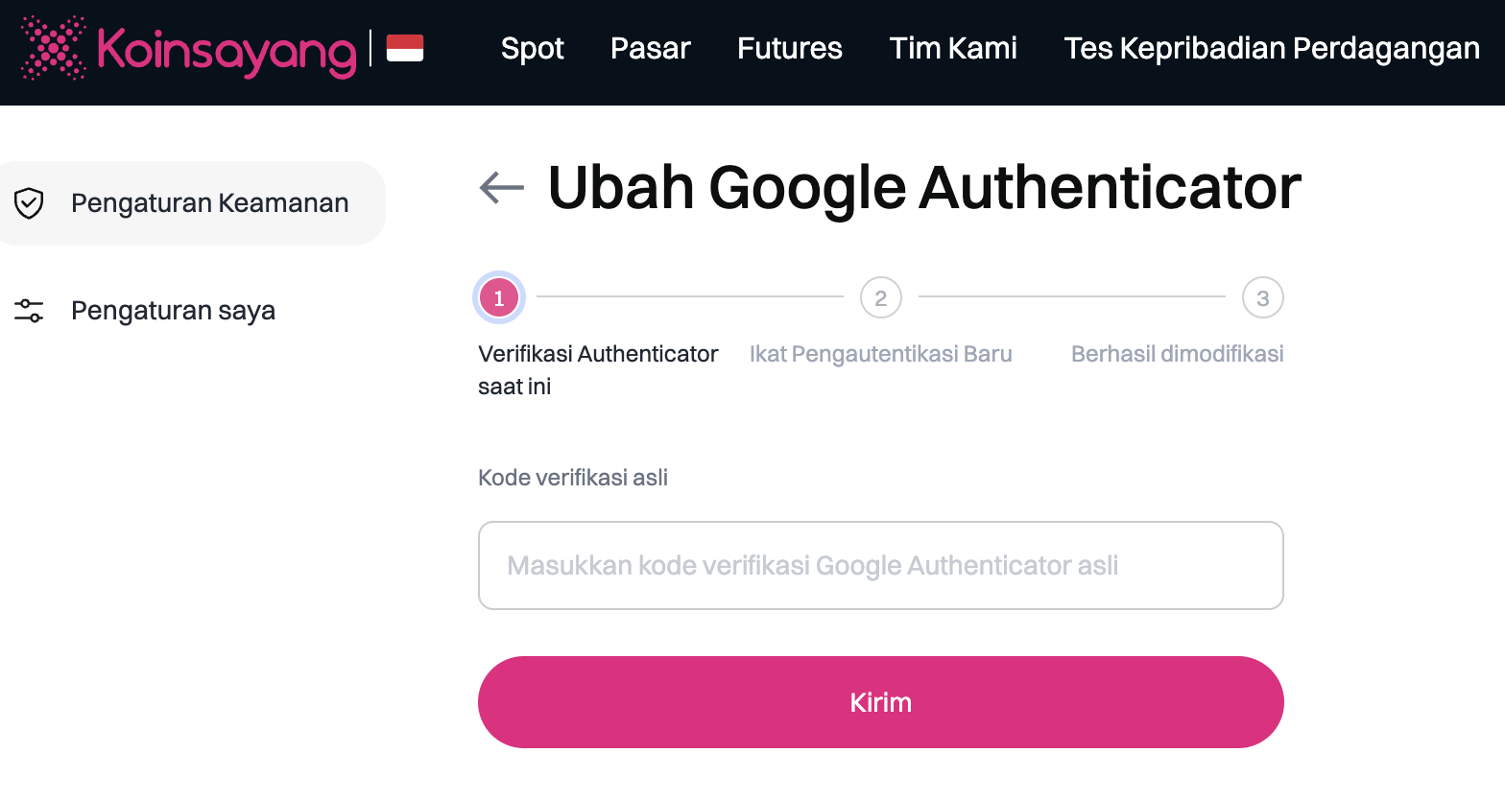This screenshot has height=800, width=1505.
Task: Open the Spot menu
Action: coord(532,48)
